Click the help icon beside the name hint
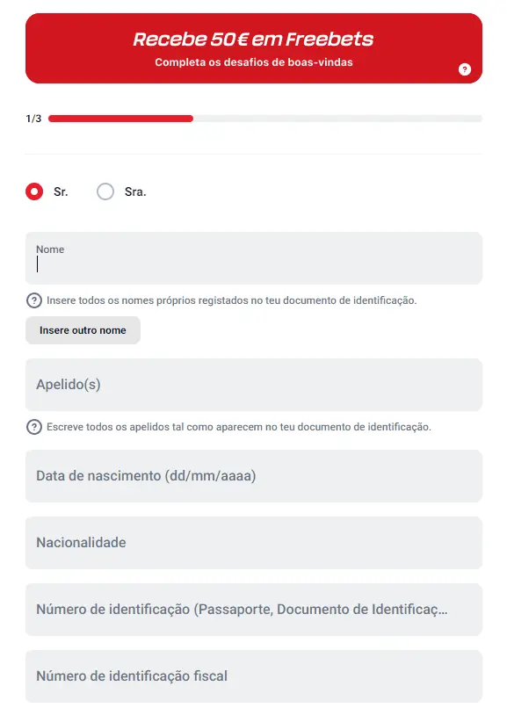 (x=33, y=300)
